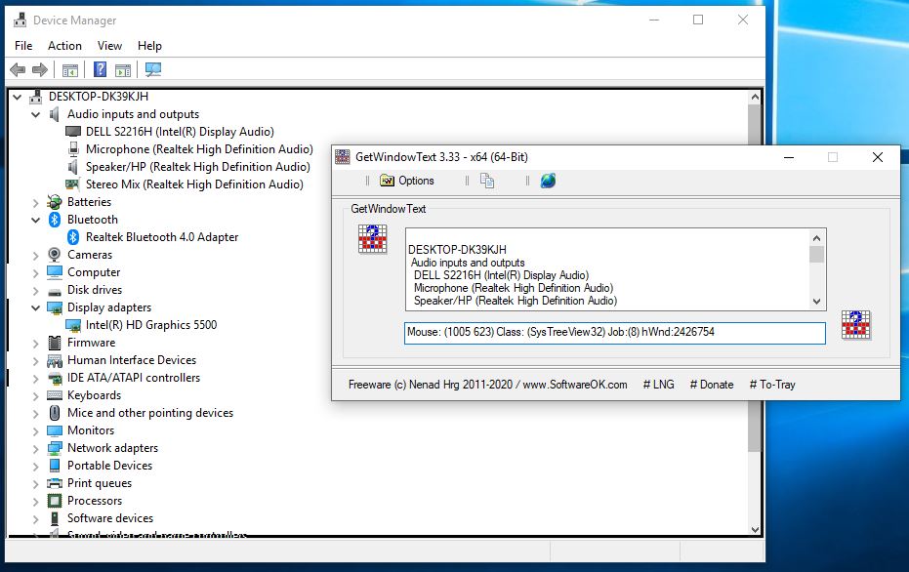
Task: Select Intel(R) HD Graphics 5500 device
Action: pyautogui.click(x=150, y=325)
